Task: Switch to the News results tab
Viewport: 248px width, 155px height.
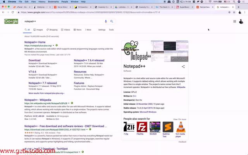Action: (77, 30)
